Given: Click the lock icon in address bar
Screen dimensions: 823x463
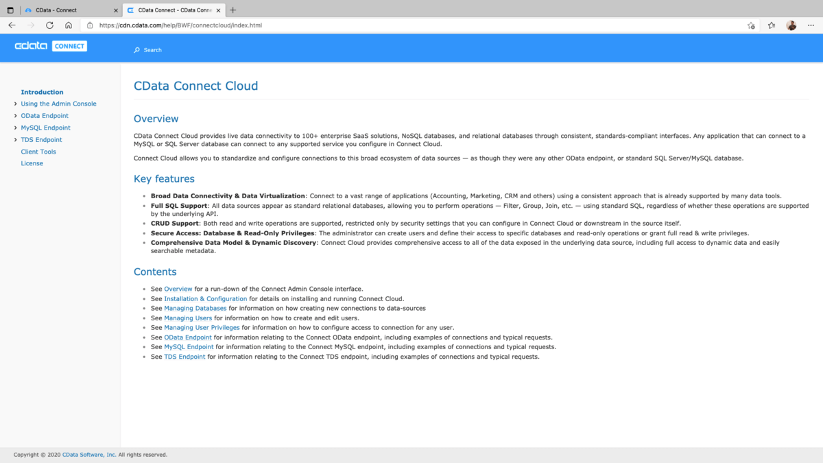Looking at the screenshot, I should pos(90,25).
